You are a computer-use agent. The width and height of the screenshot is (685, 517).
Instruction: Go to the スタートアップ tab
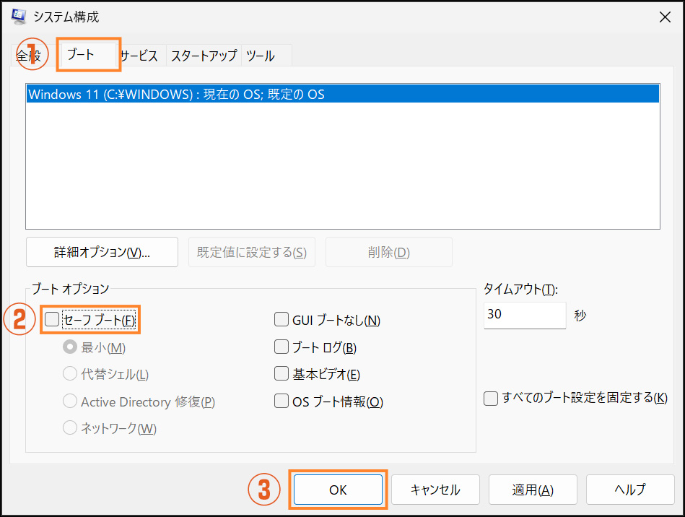click(204, 56)
